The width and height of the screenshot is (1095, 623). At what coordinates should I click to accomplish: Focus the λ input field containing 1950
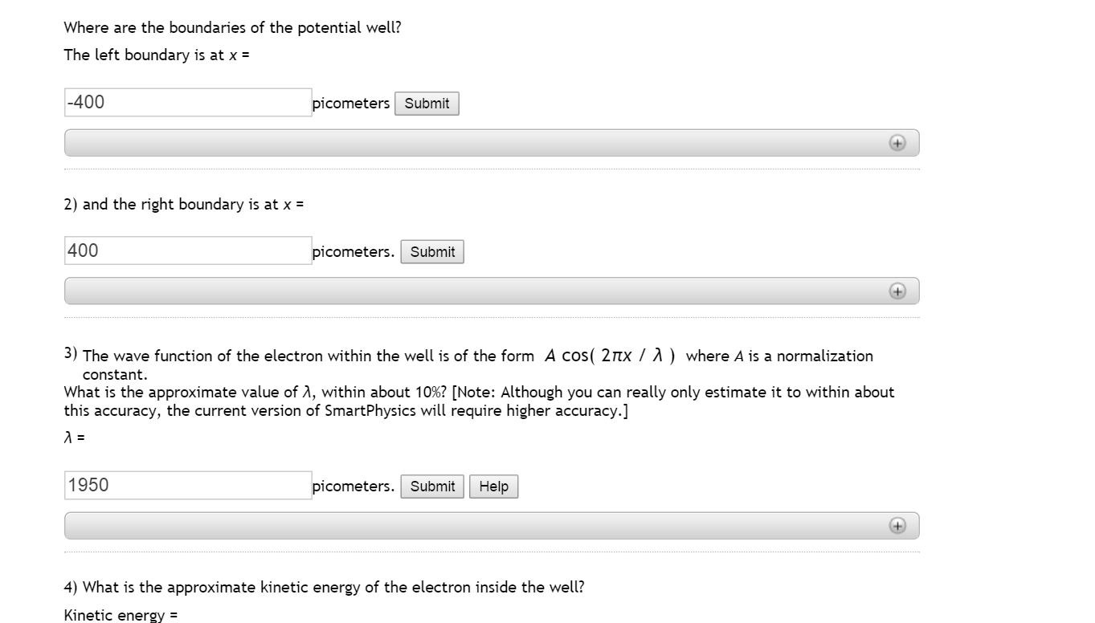(188, 486)
